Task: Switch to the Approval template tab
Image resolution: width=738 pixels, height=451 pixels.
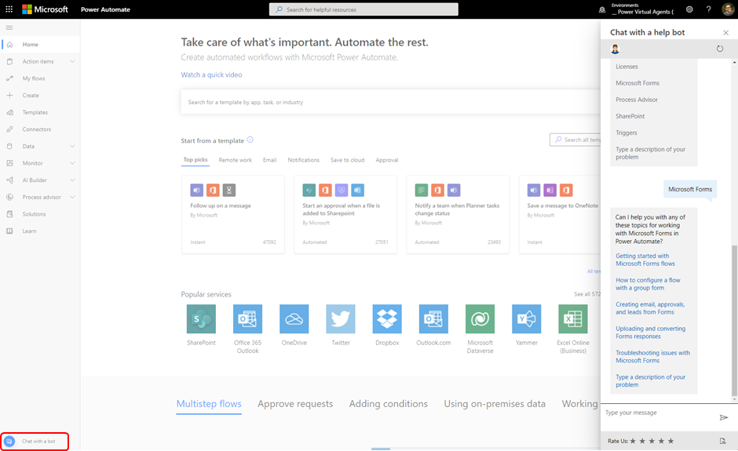Action: [x=387, y=160]
